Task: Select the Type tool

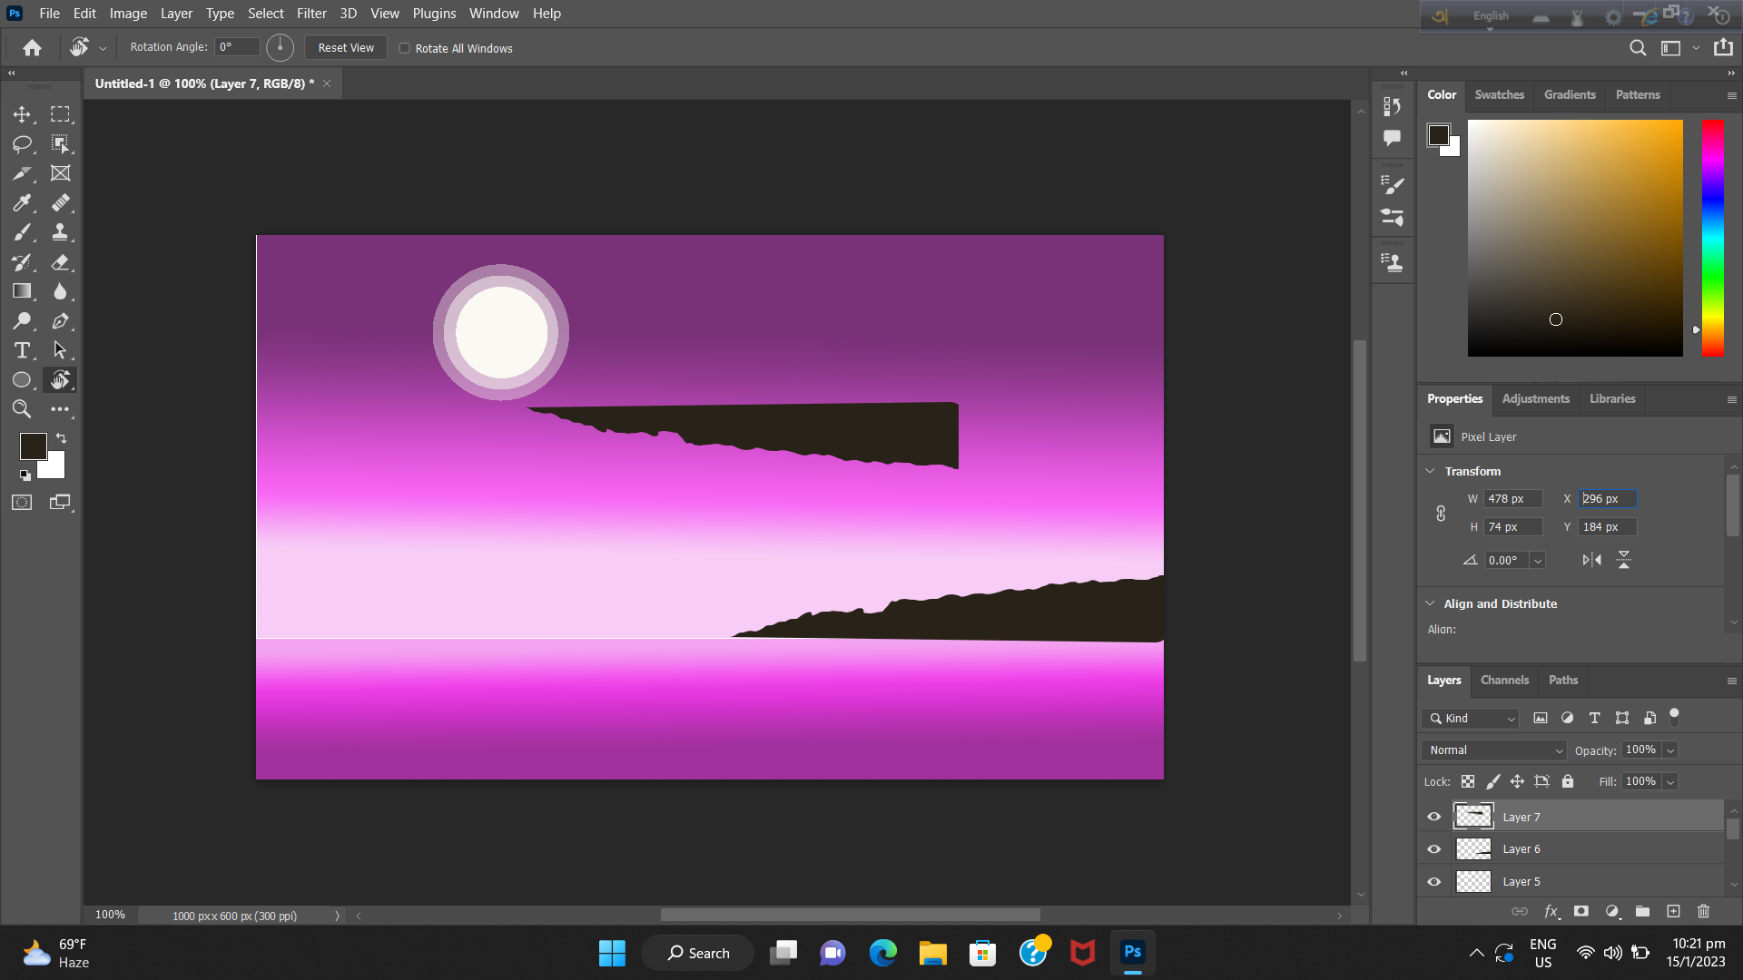Action: [x=22, y=350]
